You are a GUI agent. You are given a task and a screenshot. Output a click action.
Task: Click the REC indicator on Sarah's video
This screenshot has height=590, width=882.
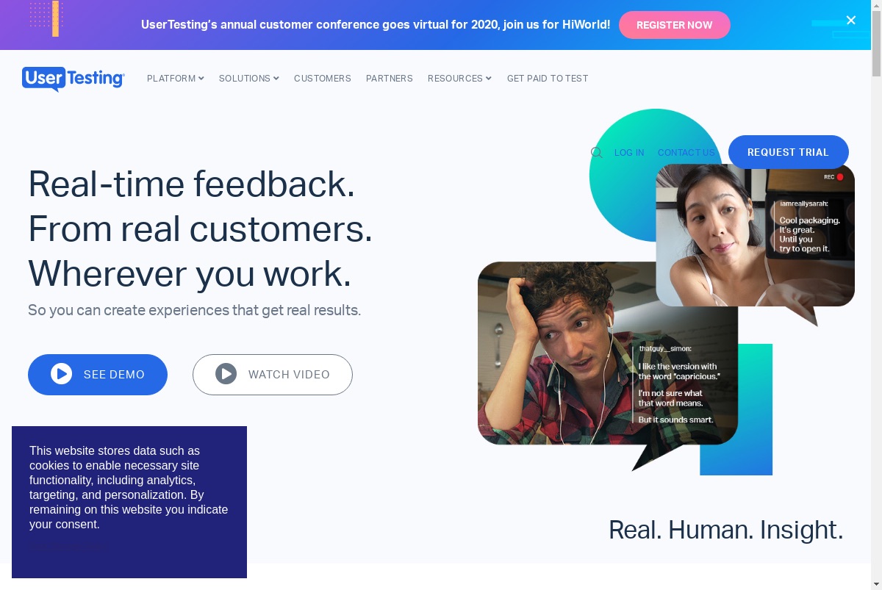click(833, 177)
